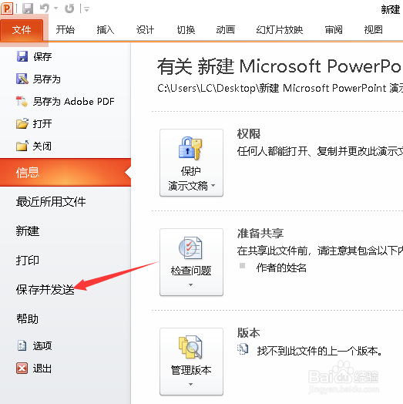Switch to the 动画 ribbon tab
Image resolution: width=403 pixels, height=404 pixels.
point(225,30)
